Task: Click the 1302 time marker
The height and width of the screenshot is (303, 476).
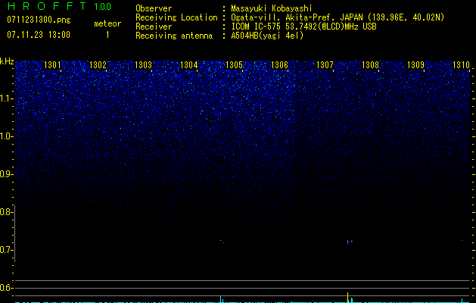Action: pyautogui.click(x=98, y=65)
